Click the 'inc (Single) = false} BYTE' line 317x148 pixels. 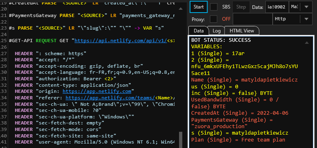point(232,93)
